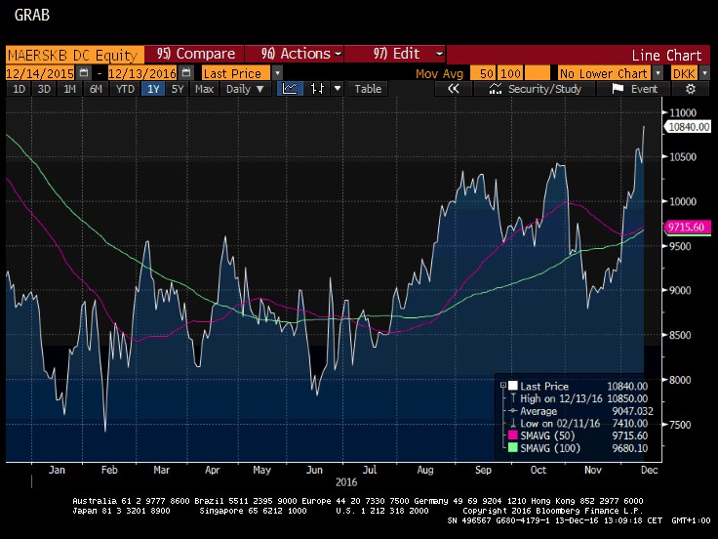Select 6M time range
Screen dimensions: 718x539
pos(96,89)
